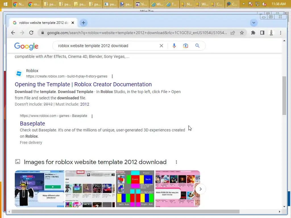Click the site security lock icon
This screenshot has height=218, width=291.
(43, 33)
